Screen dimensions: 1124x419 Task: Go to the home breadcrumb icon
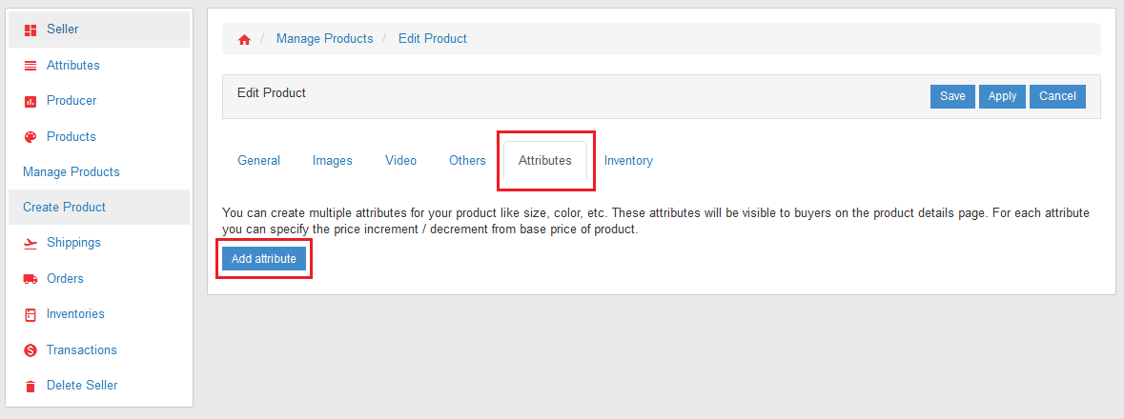(244, 39)
